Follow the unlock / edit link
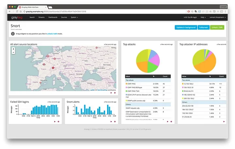 coord(52,34)
